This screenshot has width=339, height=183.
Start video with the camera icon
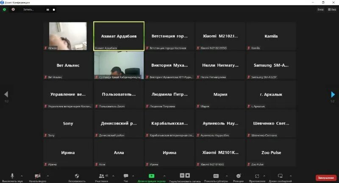pos(38,176)
